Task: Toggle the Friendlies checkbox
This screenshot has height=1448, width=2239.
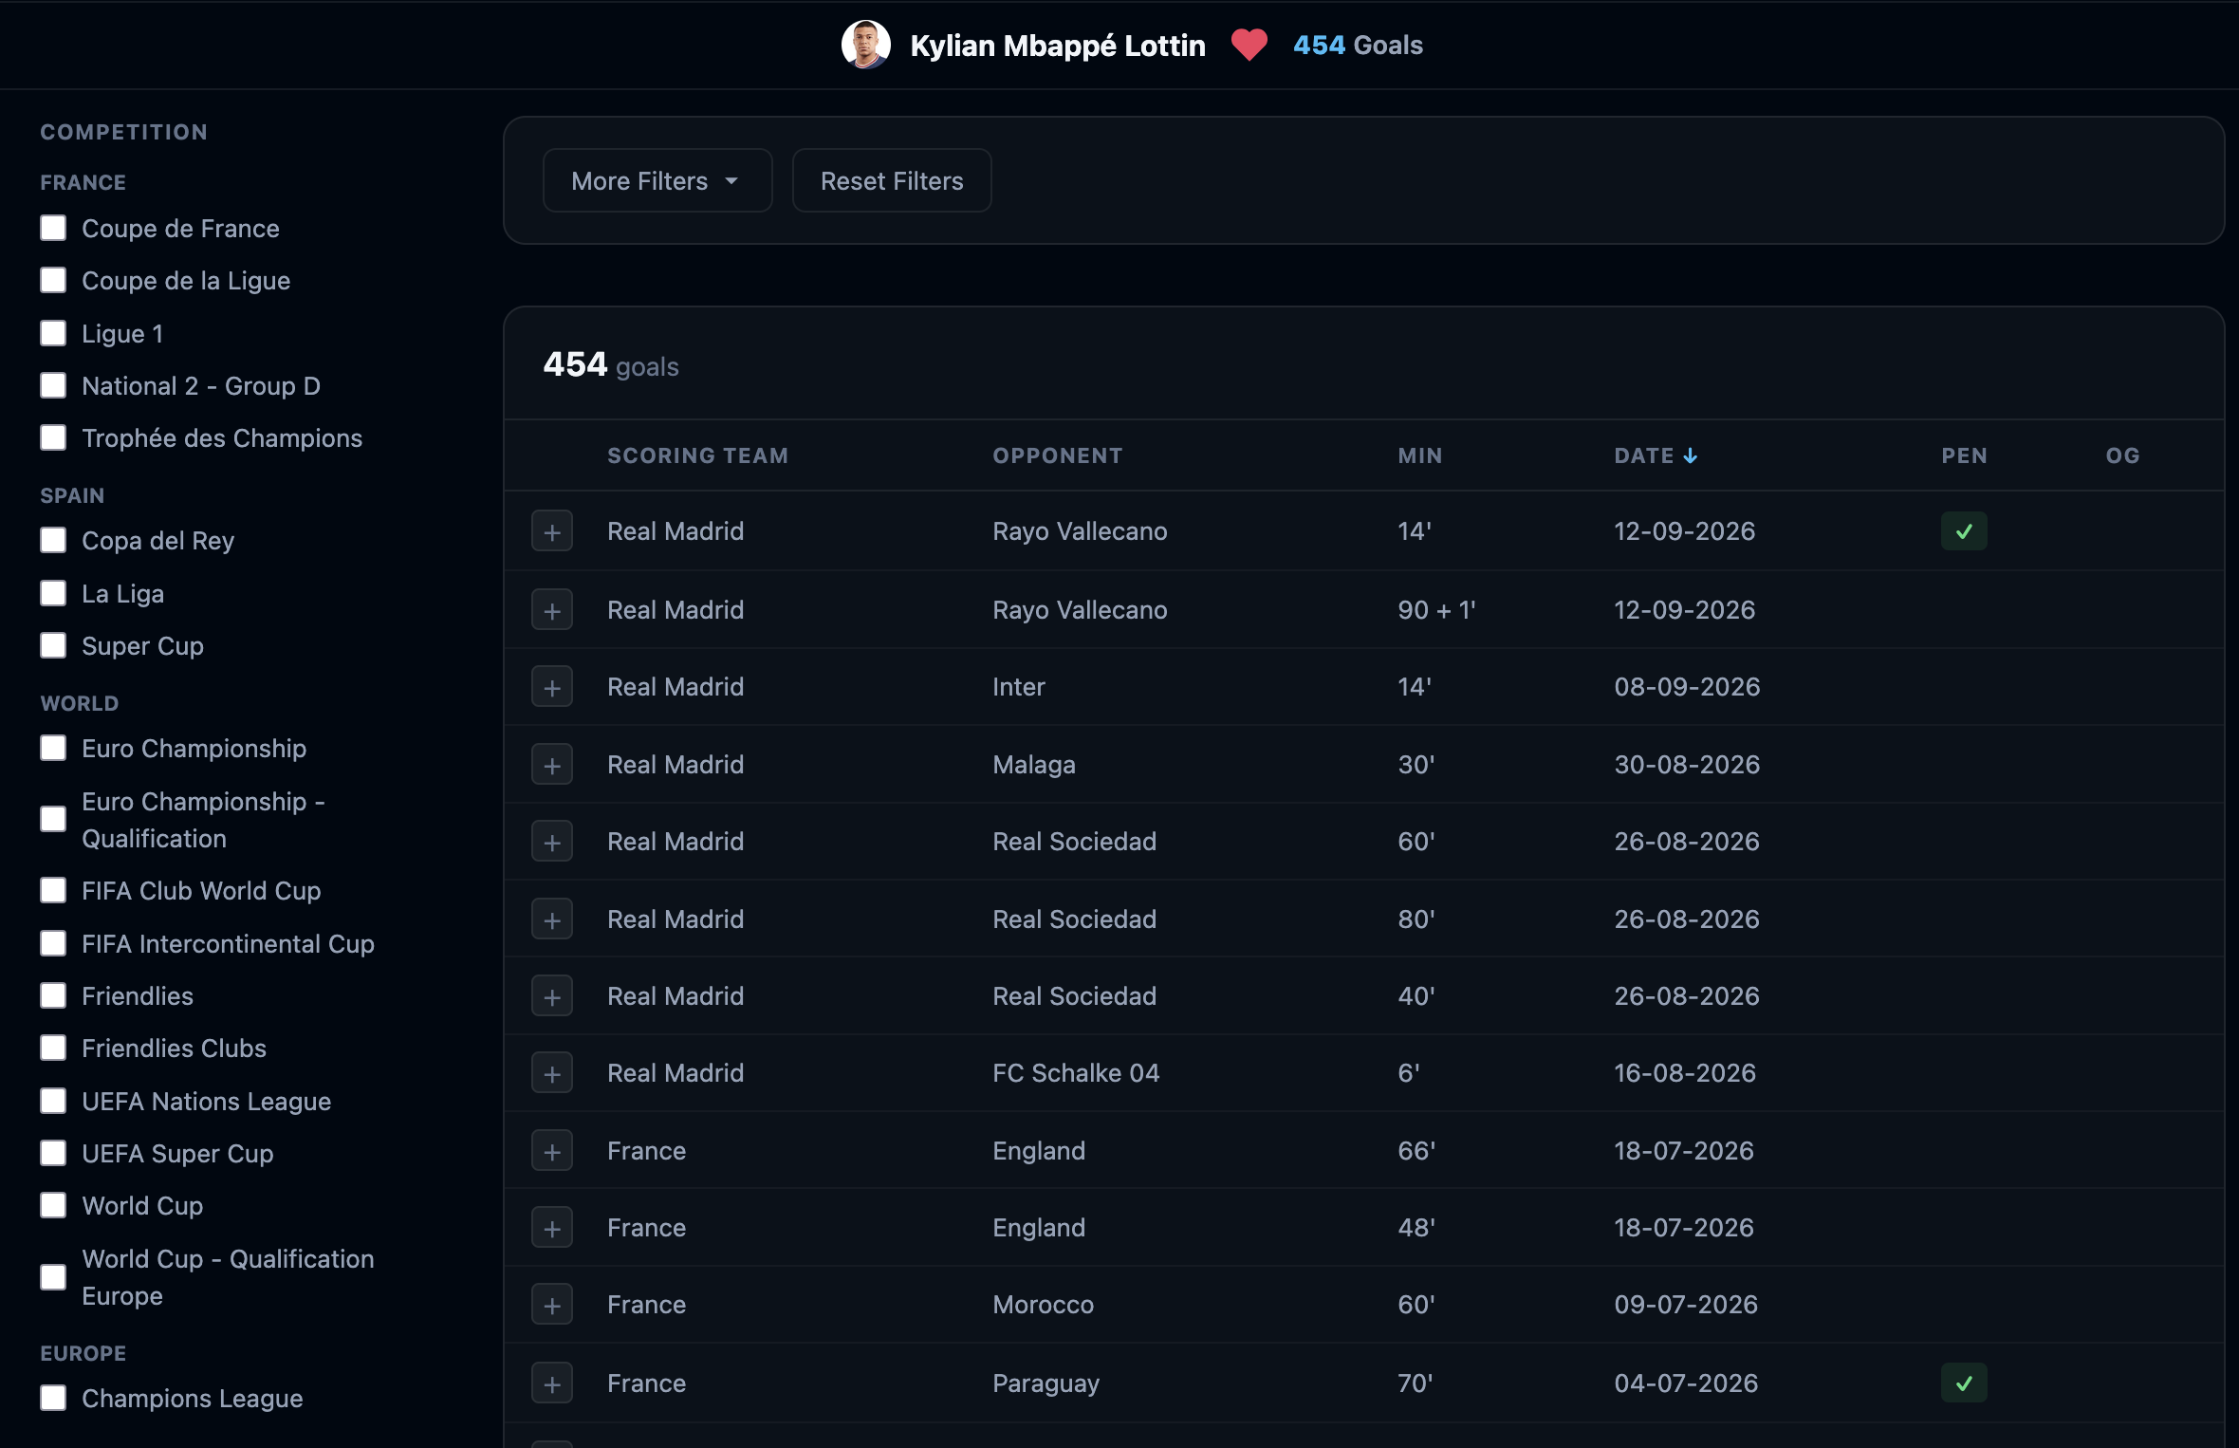Action: (x=53, y=995)
